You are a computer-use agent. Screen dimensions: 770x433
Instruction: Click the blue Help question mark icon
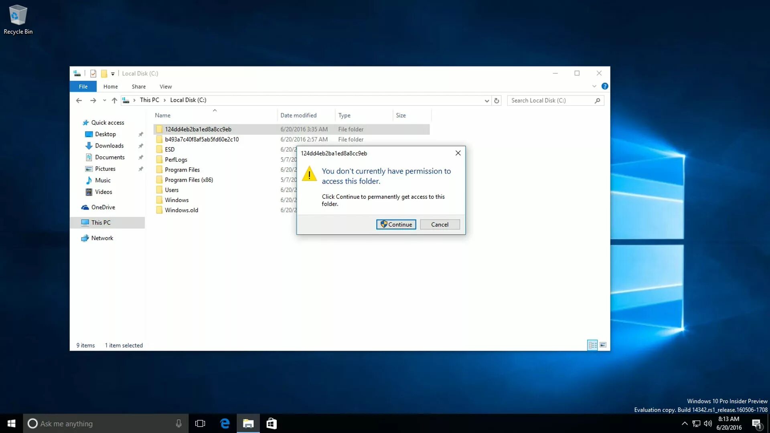click(x=605, y=86)
